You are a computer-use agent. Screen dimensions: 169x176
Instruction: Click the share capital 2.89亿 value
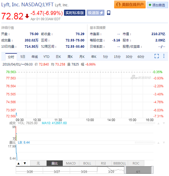(x=160, y=40)
